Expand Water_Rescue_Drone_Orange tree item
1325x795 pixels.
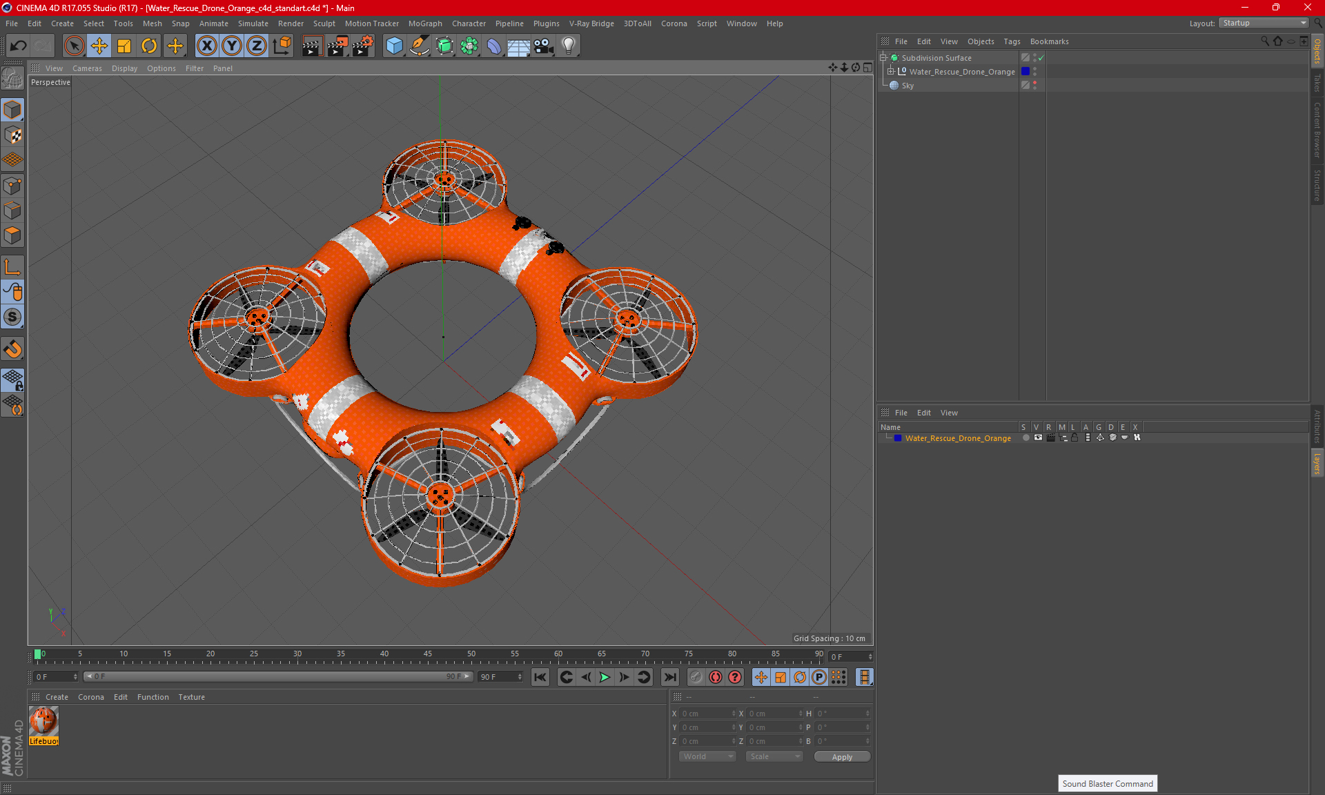[891, 72]
